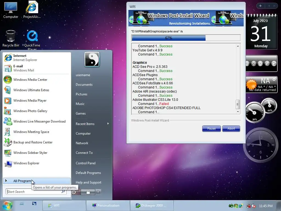Open Pictures from Start menu
Image resolution: width=281 pixels, height=211 pixels.
tap(82, 94)
